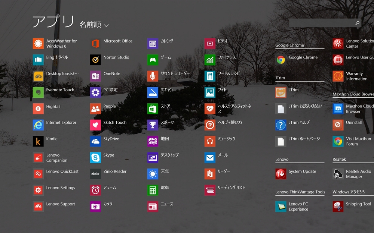Open the SkyDrive app
This screenshot has height=233, width=374.
tap(95, 141)
